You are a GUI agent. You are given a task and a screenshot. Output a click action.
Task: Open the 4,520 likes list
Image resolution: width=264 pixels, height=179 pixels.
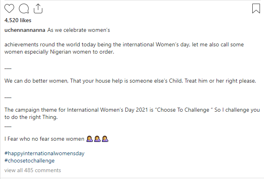(18, 21)
